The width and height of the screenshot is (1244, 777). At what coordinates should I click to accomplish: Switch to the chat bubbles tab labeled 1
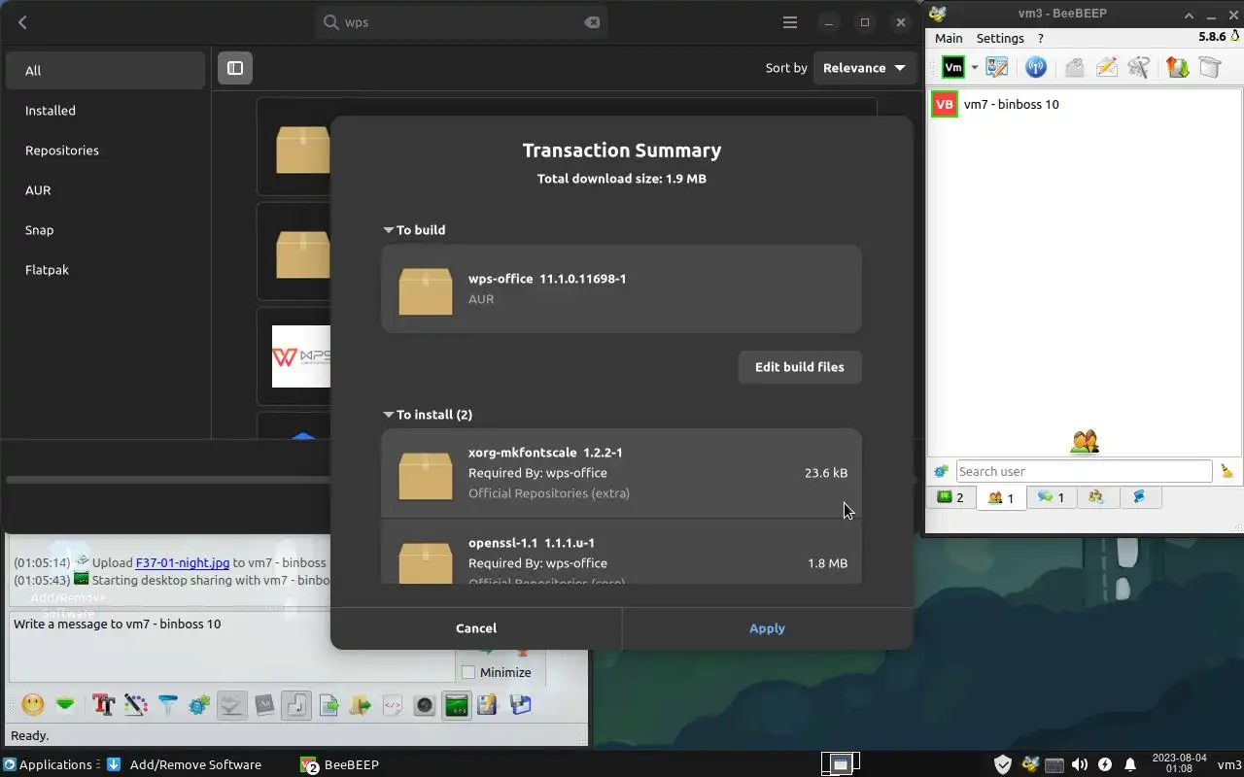(x=1052, y=497)
